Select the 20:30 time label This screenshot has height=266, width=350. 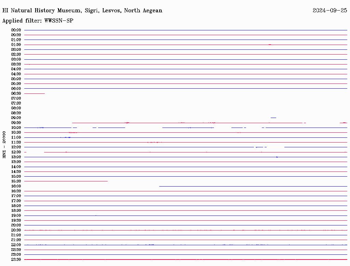tap(16, 230)
